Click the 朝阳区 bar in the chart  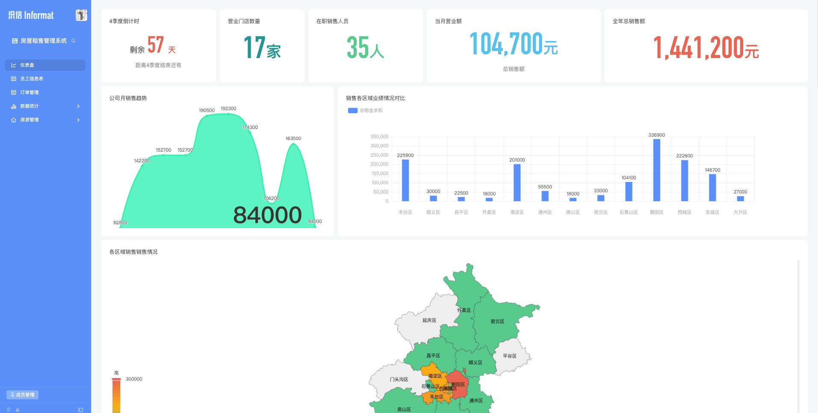[656, 170]
